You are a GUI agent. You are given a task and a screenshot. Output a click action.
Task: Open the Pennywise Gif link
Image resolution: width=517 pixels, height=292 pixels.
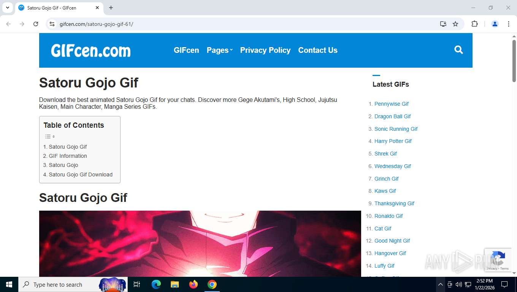point(392,104)
